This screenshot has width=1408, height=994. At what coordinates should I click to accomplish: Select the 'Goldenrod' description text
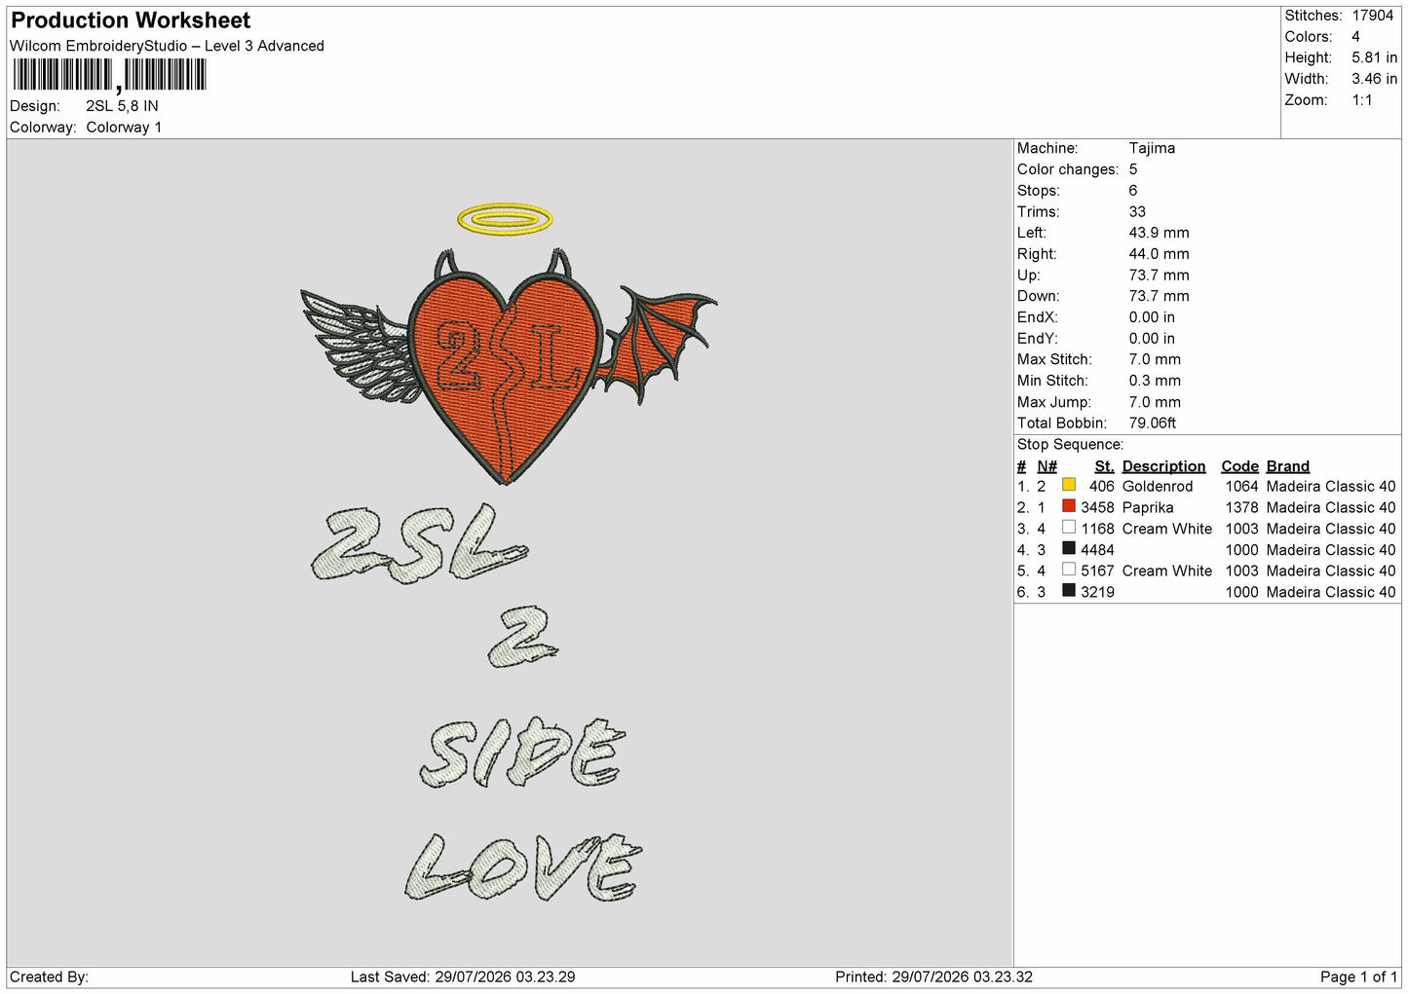pyautogui.click(x=1158, y=487)
